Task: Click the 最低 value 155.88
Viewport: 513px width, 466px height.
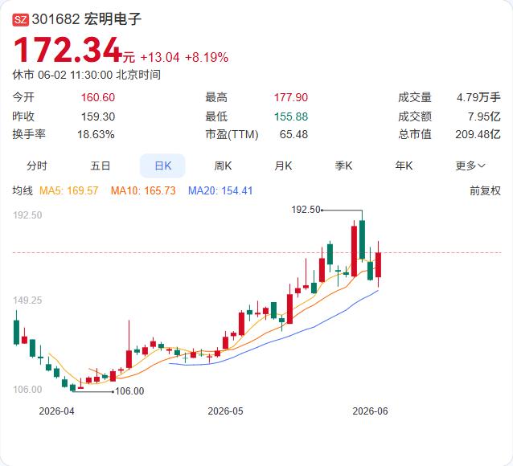Action: (291, 117)
